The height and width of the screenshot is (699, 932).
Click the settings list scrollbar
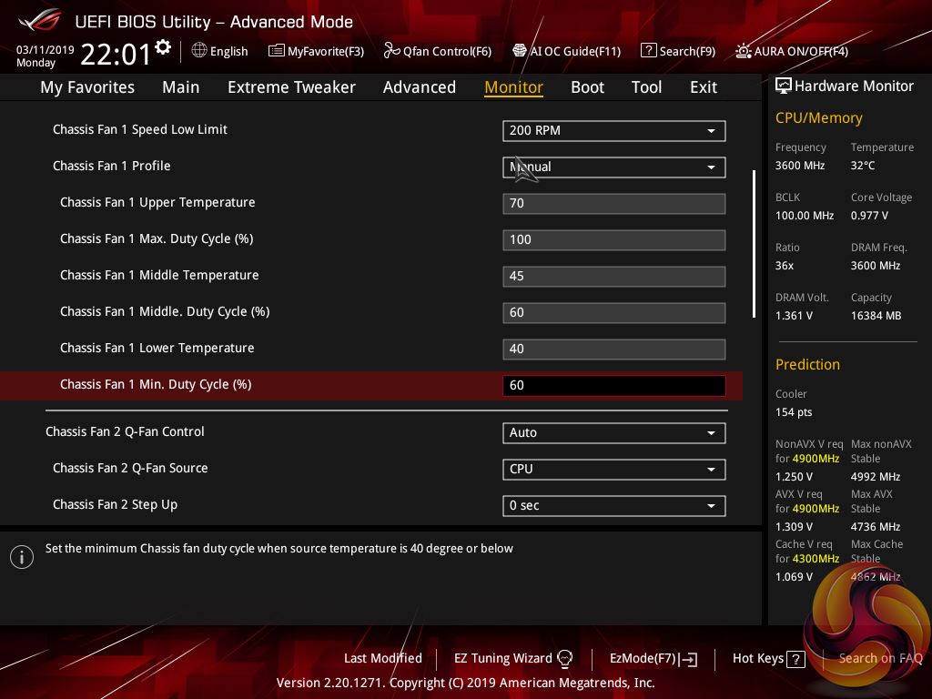754,244
